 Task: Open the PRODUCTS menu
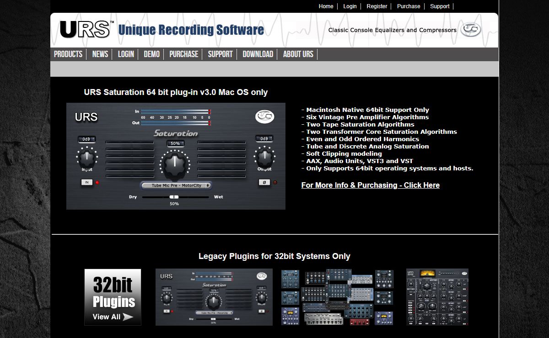68,54
